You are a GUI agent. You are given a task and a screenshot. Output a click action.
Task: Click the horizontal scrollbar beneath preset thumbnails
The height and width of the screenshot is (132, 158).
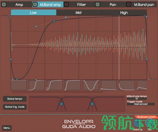point(58,92)
